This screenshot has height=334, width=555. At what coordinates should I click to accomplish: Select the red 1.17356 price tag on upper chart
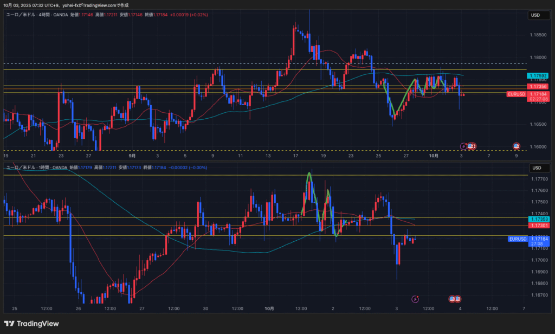point(538,86)
